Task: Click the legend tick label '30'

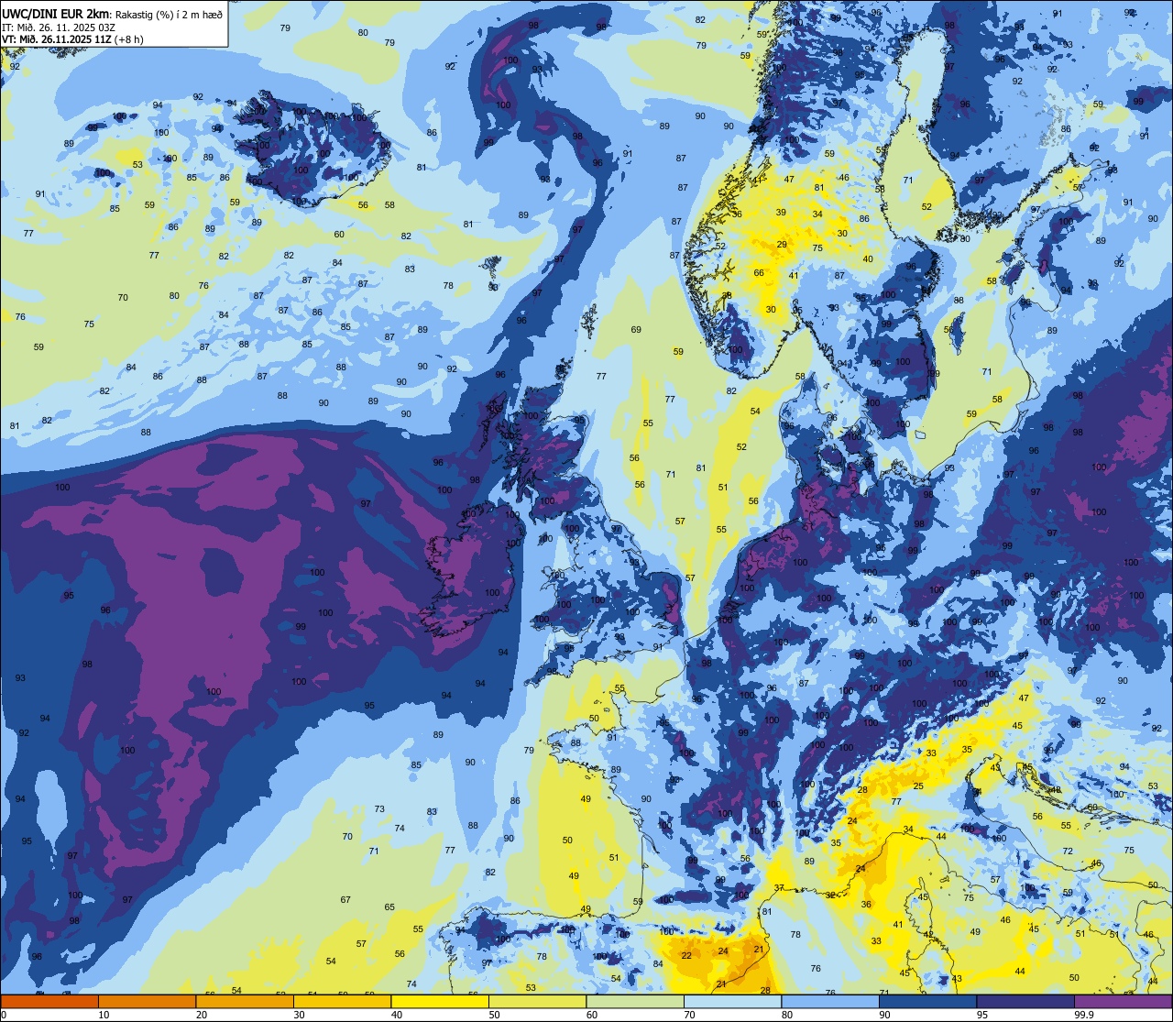Action: tap(299, 1015)
